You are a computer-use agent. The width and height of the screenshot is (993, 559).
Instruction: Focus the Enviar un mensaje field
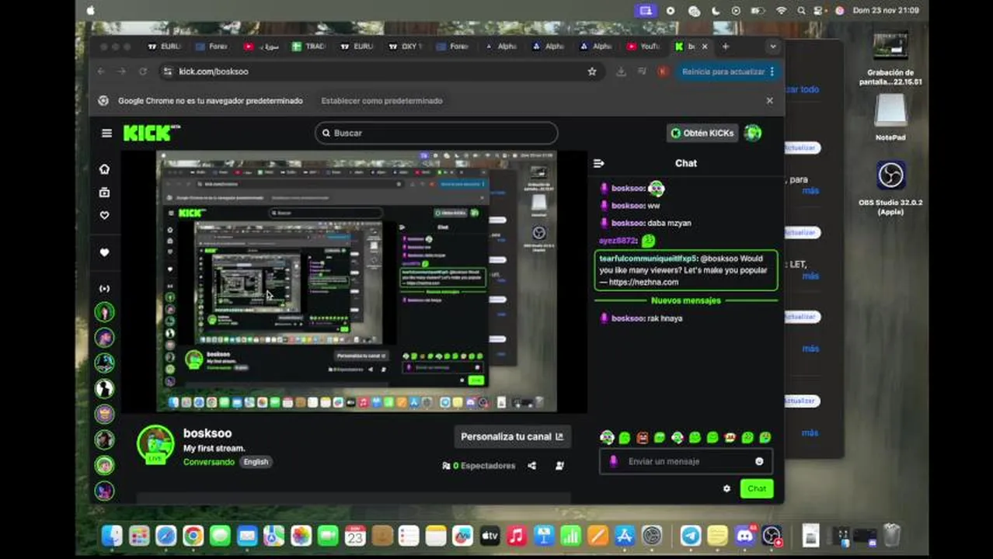click(686, 461)
